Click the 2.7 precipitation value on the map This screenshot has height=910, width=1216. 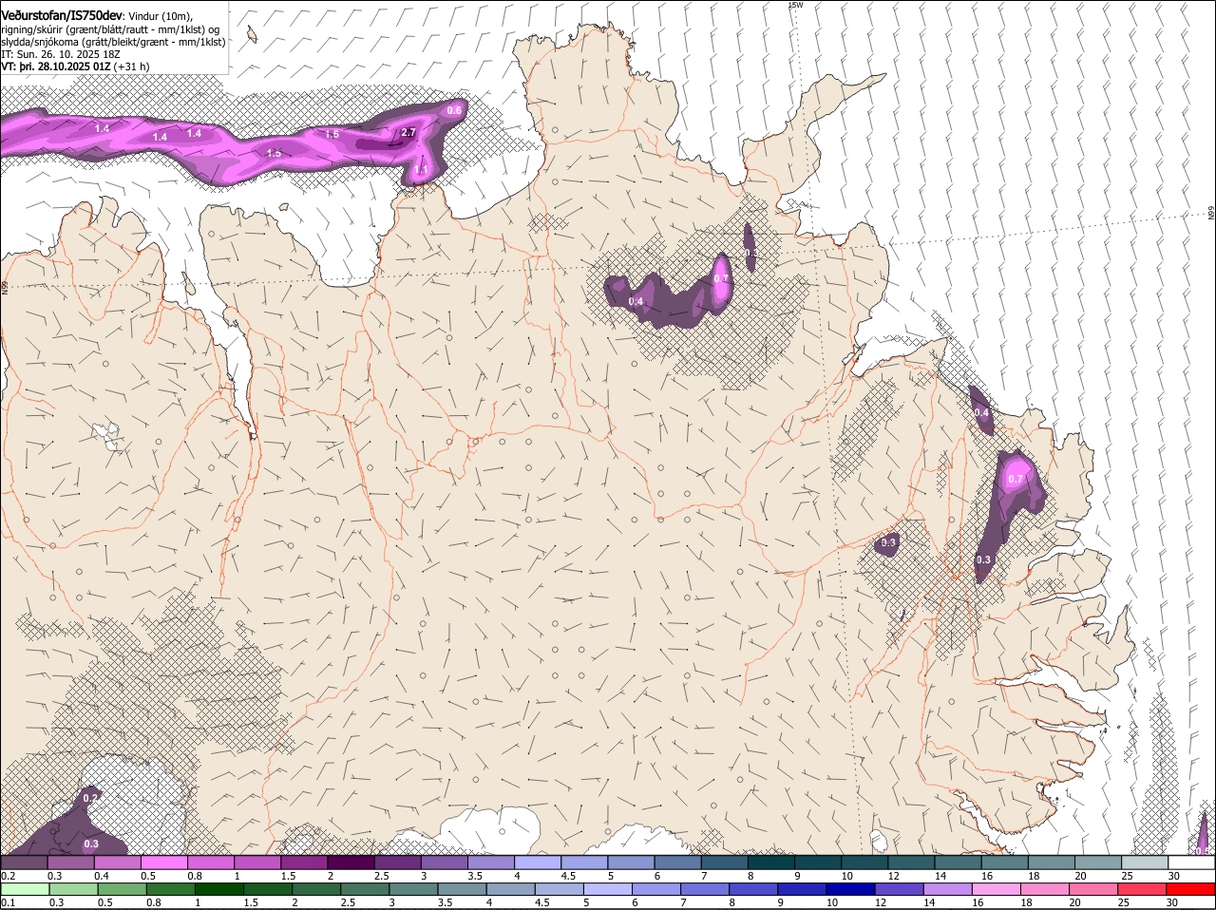tap(408, 132)
